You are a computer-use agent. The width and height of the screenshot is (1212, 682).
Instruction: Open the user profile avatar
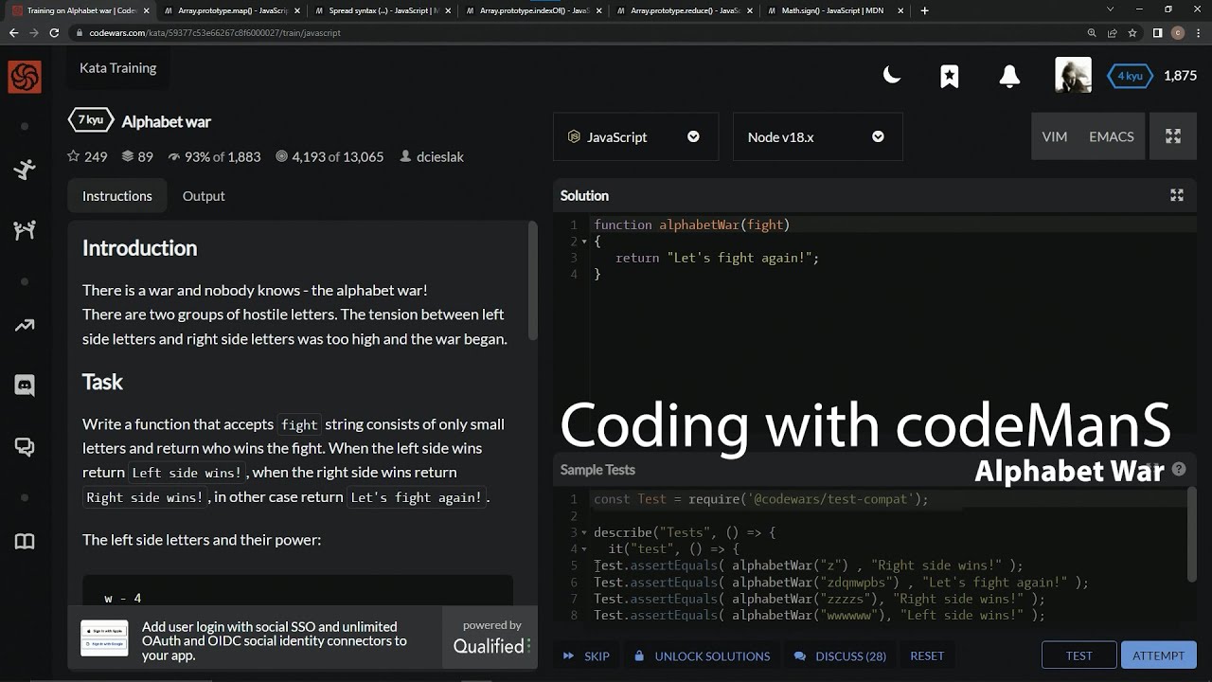coord(1073,76)
